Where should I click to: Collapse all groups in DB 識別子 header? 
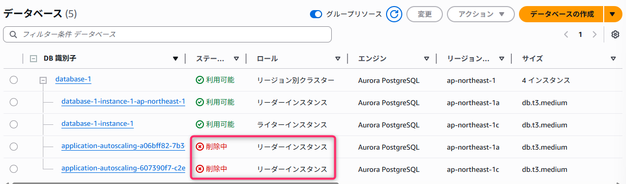tap(33, 59)
